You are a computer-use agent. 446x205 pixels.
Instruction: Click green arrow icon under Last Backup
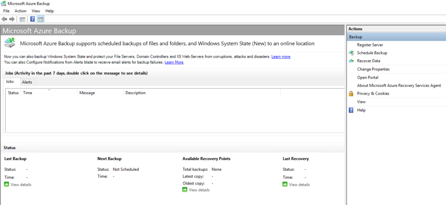click(7, 185)
